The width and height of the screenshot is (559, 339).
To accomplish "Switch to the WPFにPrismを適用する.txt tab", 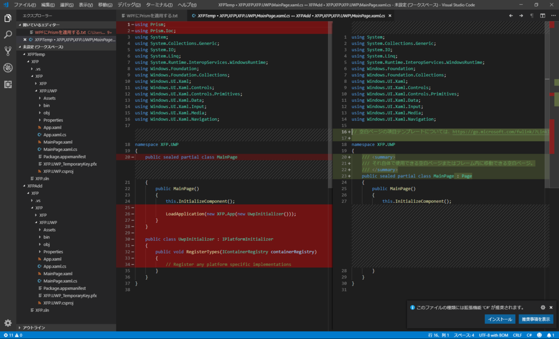I will click(x=148, y=16).
